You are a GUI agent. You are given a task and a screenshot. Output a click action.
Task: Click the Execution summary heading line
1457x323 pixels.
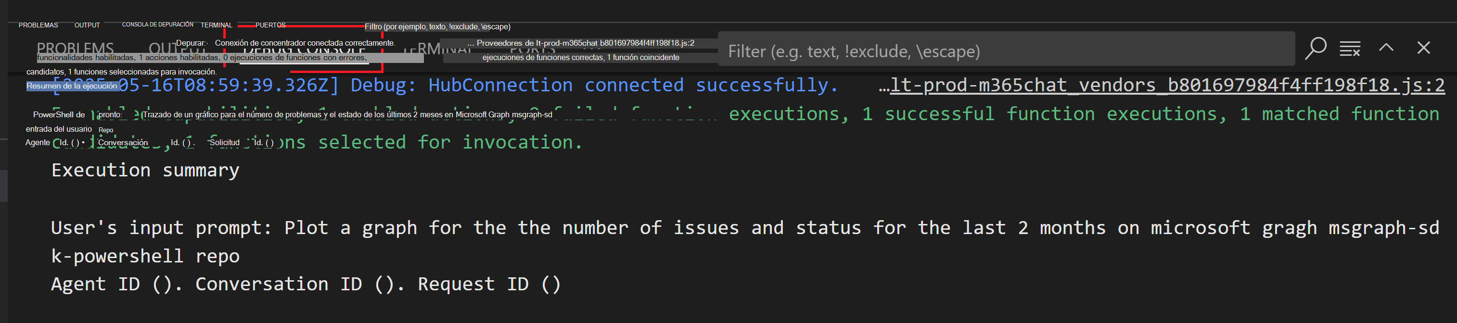[x=145, y=170]
